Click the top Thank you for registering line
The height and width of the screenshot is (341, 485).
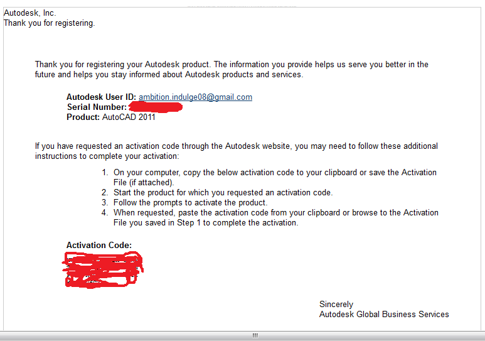point(49,23)
